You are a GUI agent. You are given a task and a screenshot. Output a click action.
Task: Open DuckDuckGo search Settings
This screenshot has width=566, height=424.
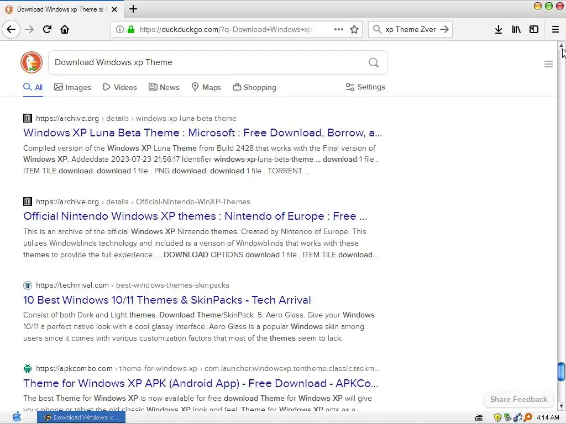(365, 87)
